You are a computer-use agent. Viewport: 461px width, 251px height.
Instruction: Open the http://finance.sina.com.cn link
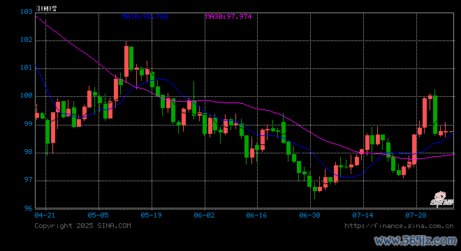pyautogui.click(x=399, y=226)
